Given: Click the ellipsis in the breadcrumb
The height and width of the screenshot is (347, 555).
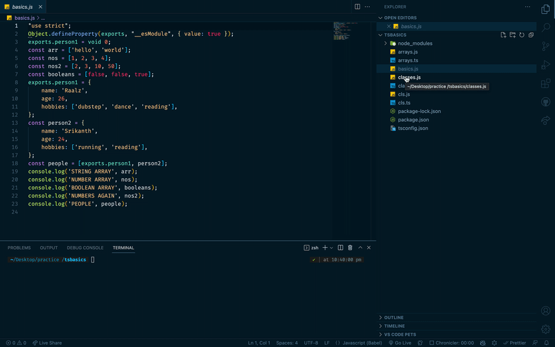Looking at the screenshot, I should tap(43, 18).
